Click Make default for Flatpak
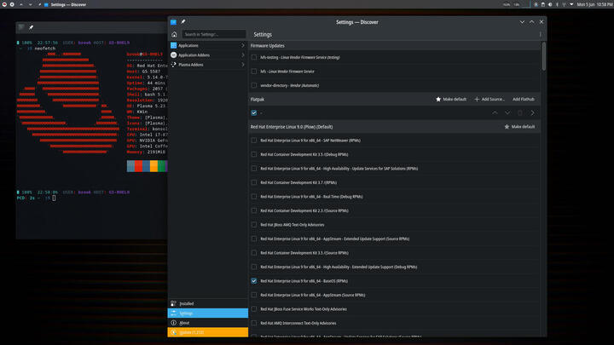614x345 pixels. coord(451,100)
